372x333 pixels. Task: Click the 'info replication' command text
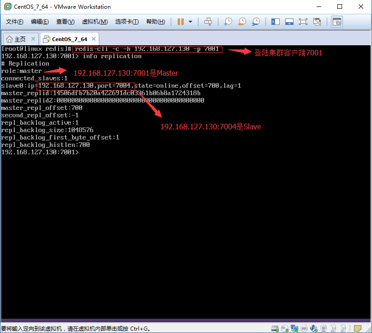(x=112, y=56)
